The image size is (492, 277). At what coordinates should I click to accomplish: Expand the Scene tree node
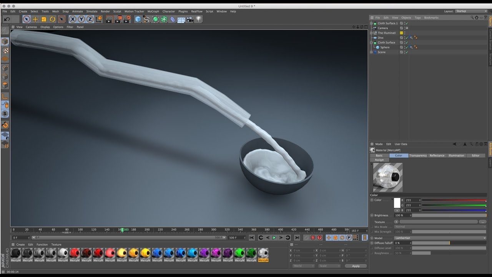pyautogui.click(x=371, y=52)
